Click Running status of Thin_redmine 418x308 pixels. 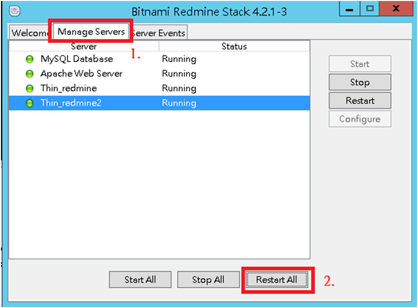click(x=179, y=88)
